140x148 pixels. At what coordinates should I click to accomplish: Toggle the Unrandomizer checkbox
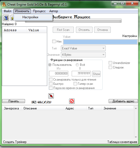click(x=110, y=63)
